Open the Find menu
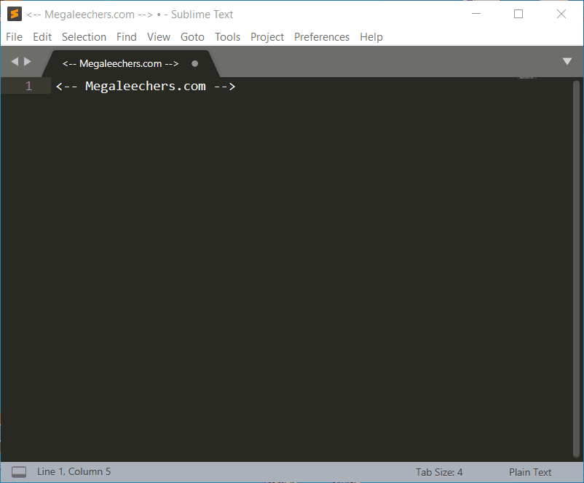Screen dimensions: 584x483 (127, 37)
